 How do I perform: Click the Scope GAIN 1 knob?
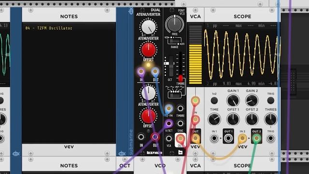coord(233,101)
